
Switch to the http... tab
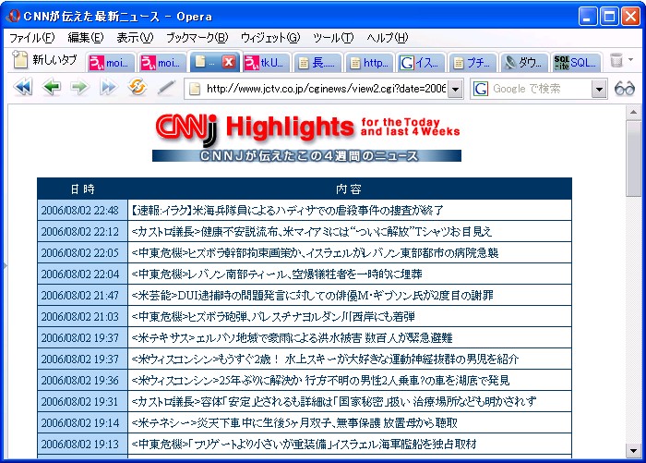point(369,63)
